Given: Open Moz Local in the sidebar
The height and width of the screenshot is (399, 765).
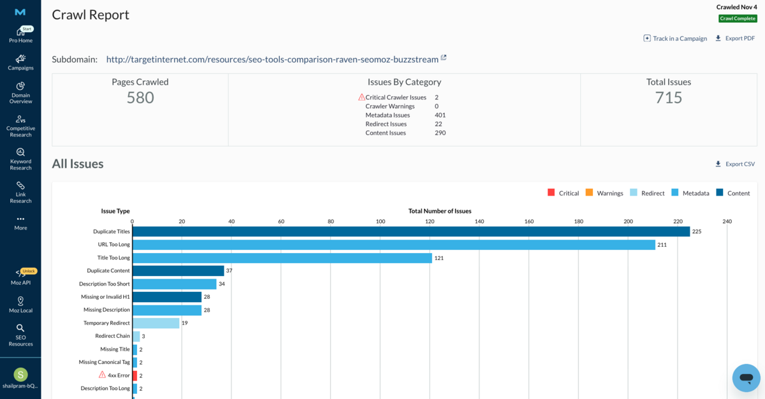Looking at the screenshot, I should pos(20,305).
